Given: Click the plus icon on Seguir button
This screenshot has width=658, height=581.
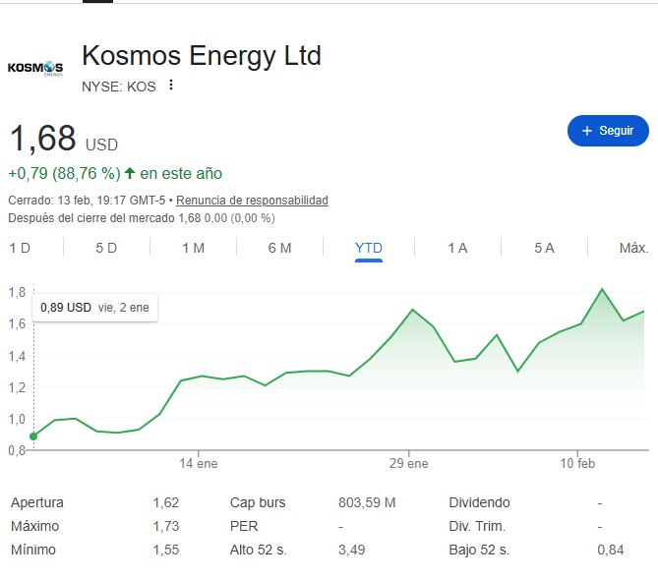Looking at the screenshot, I should tap(587, 131).
